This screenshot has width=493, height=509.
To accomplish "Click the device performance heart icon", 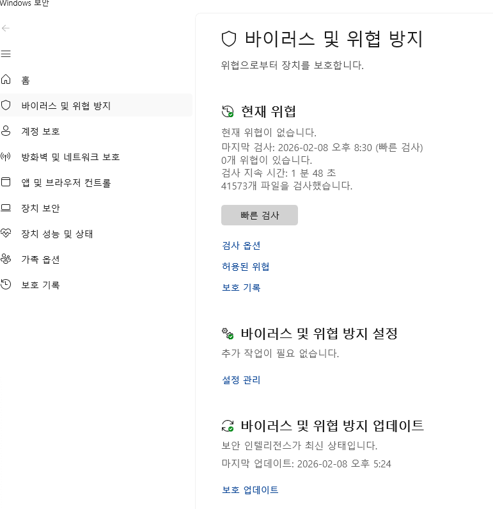I will click(x=6, y=234).
